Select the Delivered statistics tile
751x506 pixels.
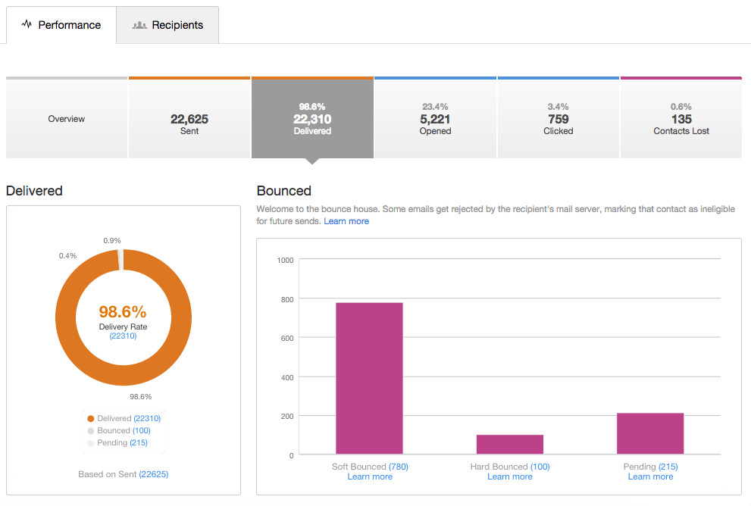312,117
